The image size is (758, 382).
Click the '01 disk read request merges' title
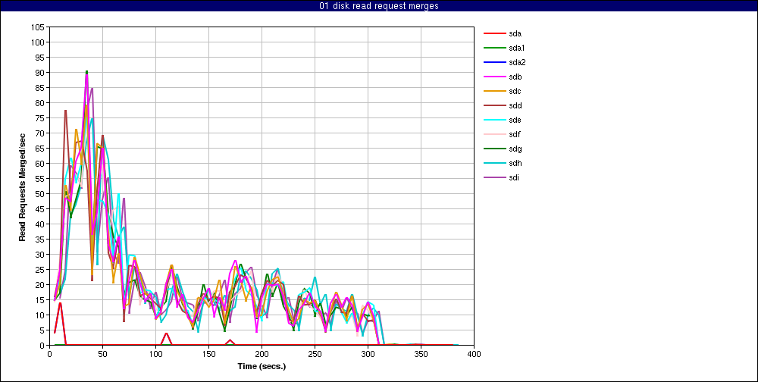379,6
